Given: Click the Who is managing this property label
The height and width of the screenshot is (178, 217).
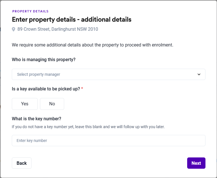Looking at the screenshot, I should (x=44, y=59).
